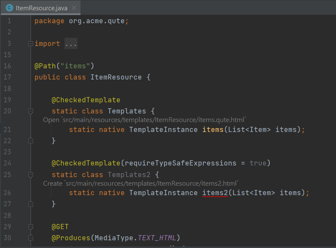This screenshot has width=336, height=248.
Task: Click the Create items2.html inlay hint
Action: point(141,184)
